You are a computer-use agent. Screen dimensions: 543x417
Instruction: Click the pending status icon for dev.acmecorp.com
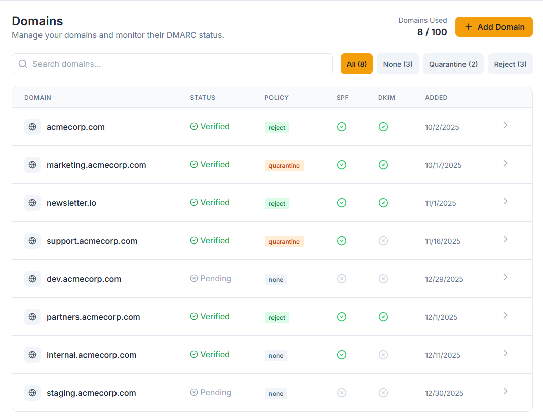[194, 278]
